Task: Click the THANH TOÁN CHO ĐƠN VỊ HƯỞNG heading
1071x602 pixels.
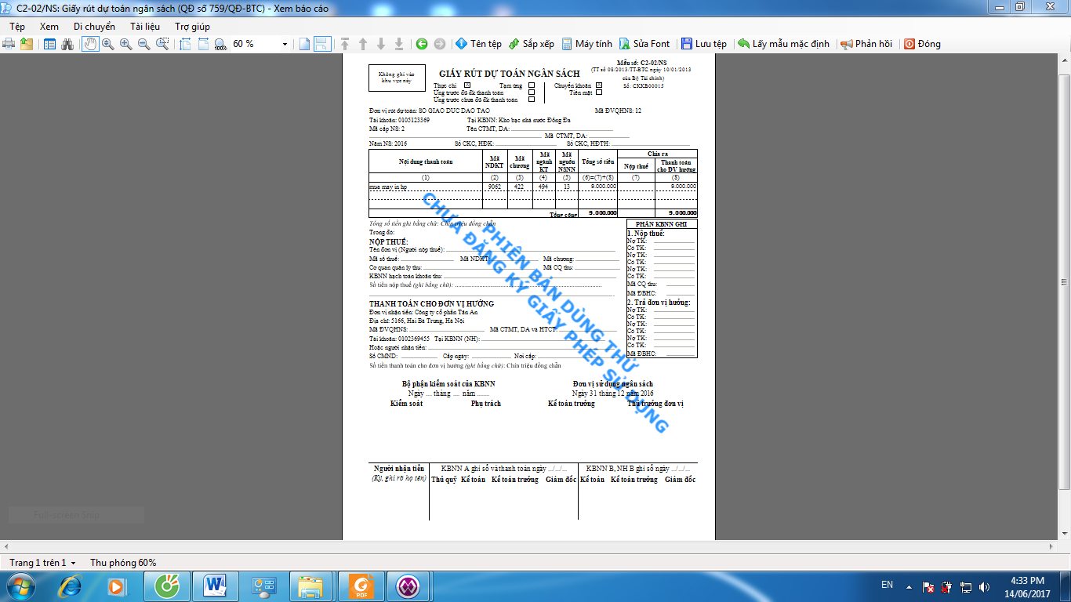Action: [432, 303]
